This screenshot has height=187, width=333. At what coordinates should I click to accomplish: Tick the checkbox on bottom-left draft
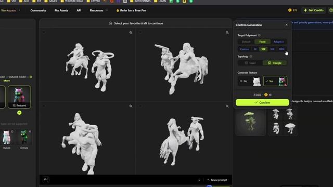[x=44, y=105]
